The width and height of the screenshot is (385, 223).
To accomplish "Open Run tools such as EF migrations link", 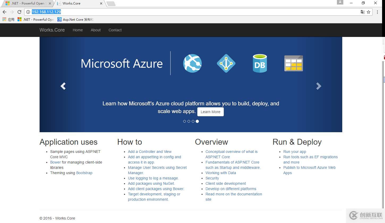I will click(x=310, y=160).
